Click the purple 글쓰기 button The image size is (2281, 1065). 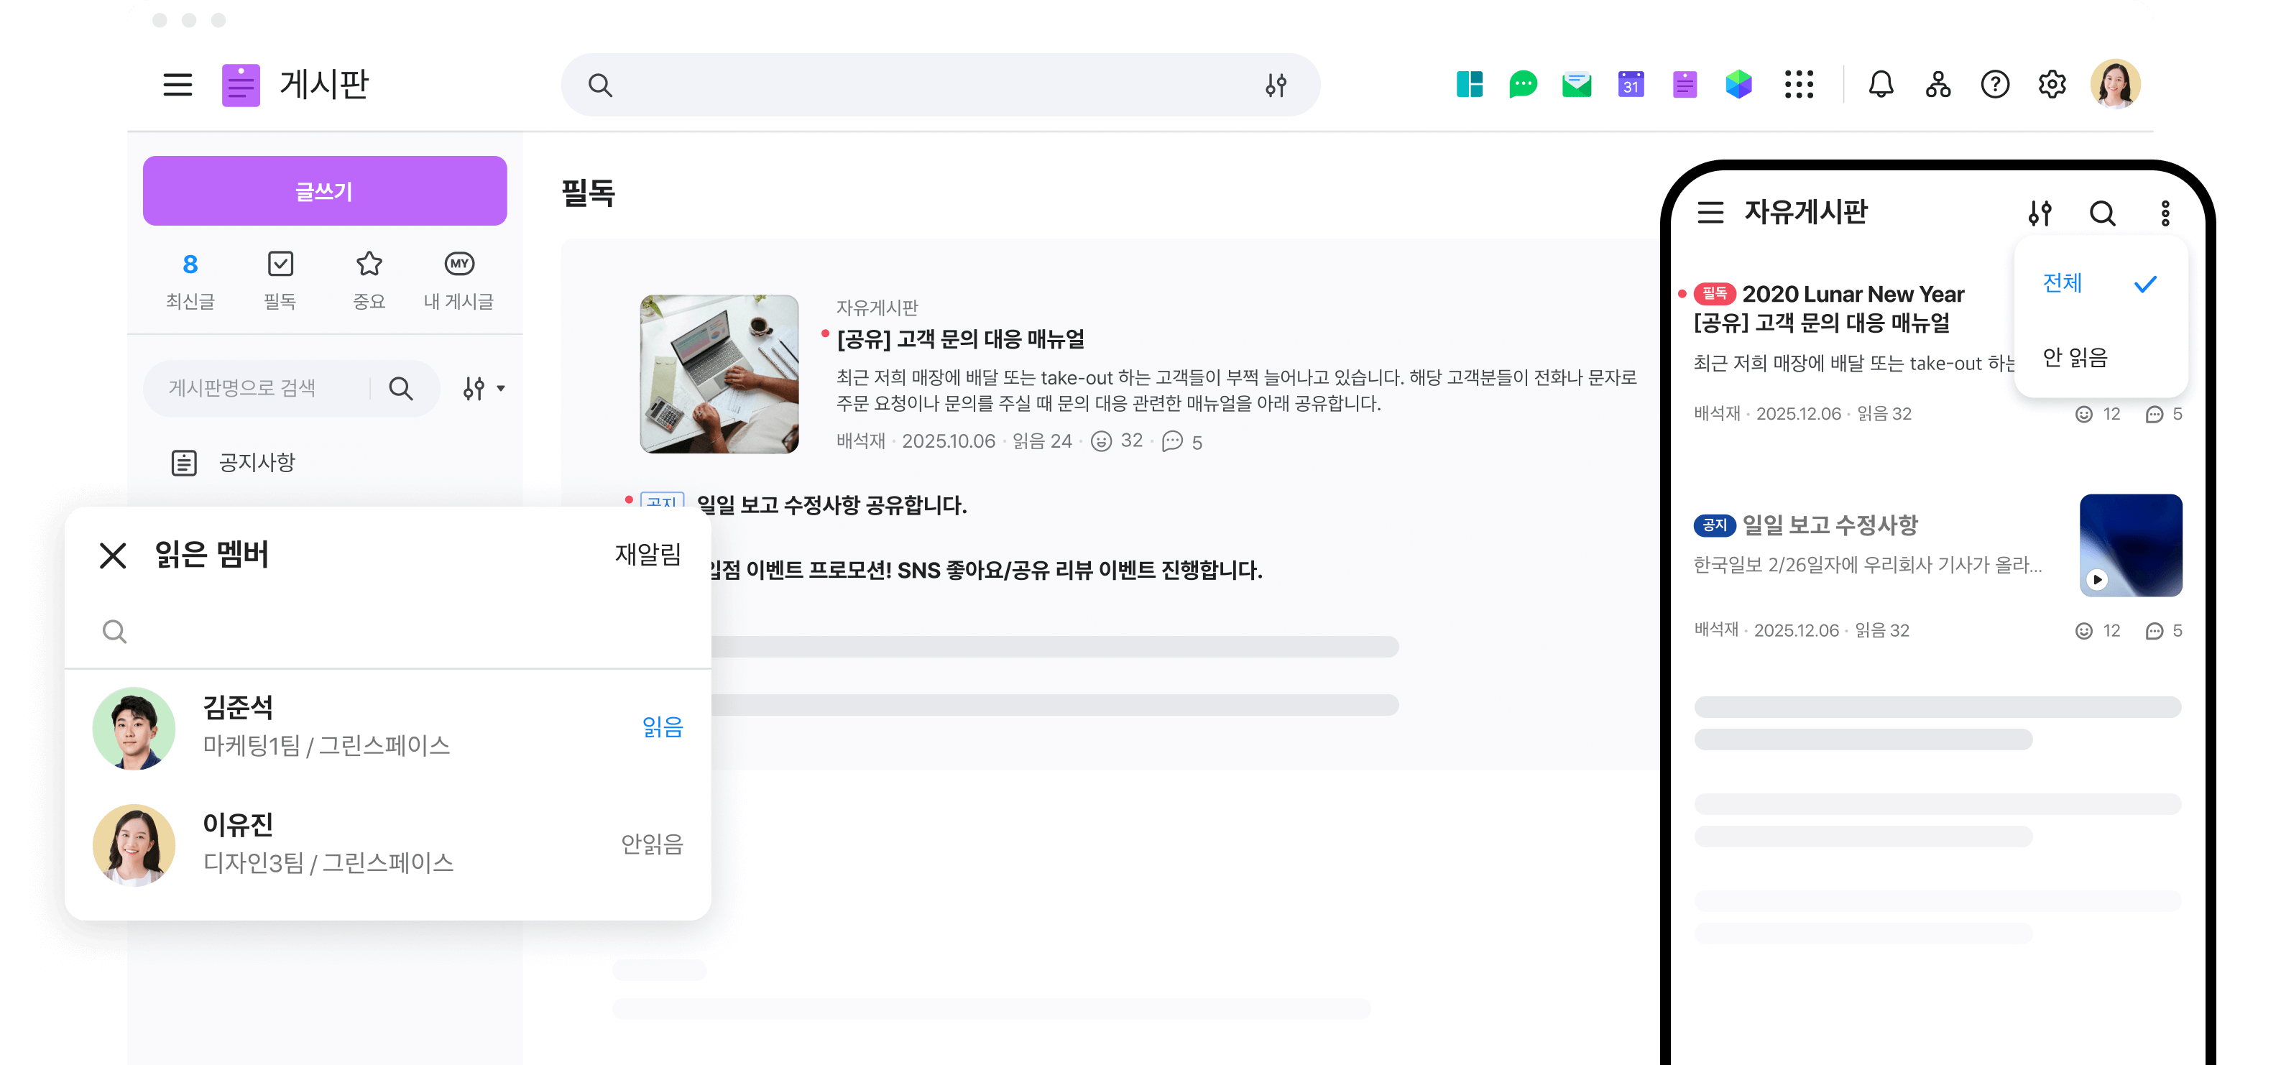point(324,191)
